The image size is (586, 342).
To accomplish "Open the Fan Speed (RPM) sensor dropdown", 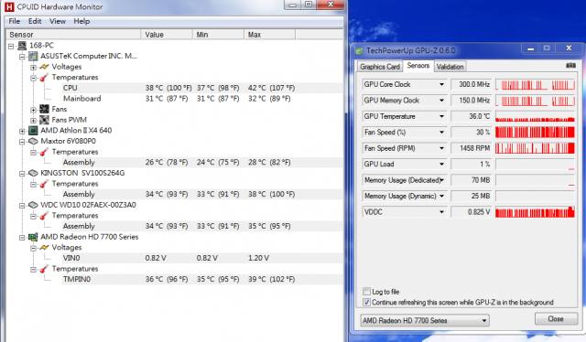I will 441,148.
